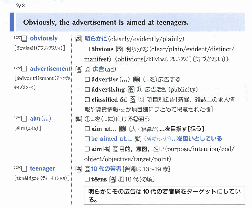Click the adjective 形 icon after obvious
Screen dimensions: 252x208
(119, 50)
